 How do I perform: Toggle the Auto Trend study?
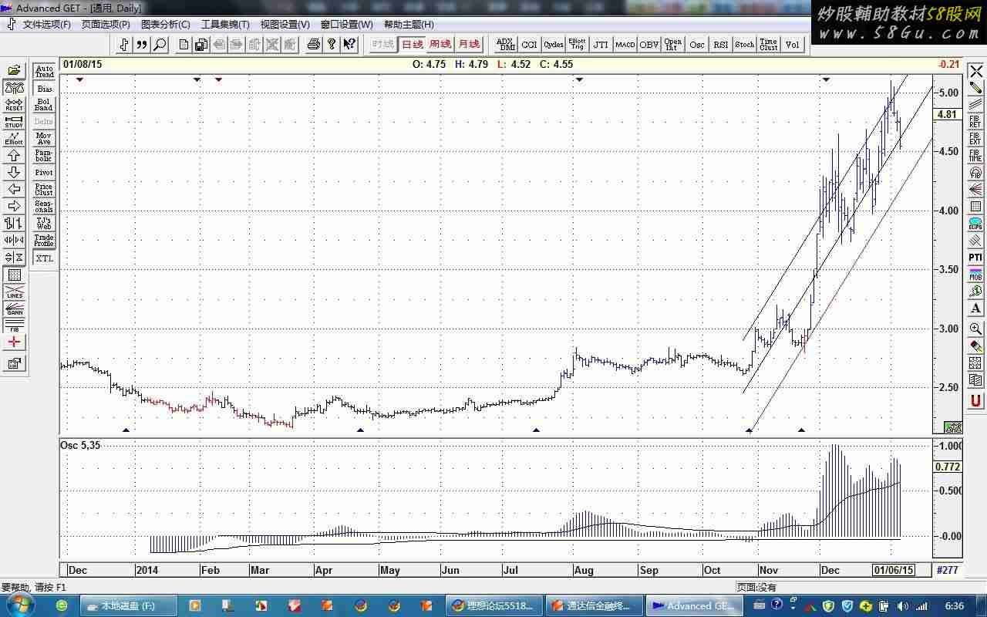[44, 72]
